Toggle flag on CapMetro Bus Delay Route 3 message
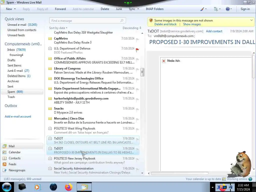 [x=137, y=39]
